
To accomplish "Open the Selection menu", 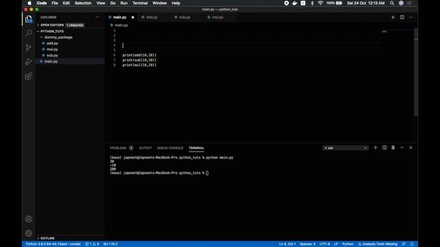I will pyautogui.click(x=83, y=3).
